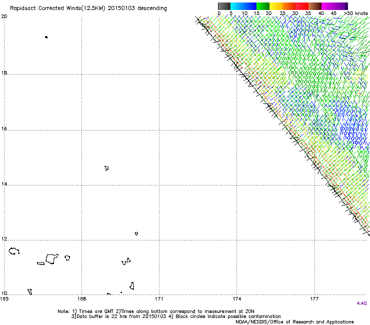The width and height of the screenshot is (370, 325).
Task: Click the latitude label 18
Action: (4, 73)
